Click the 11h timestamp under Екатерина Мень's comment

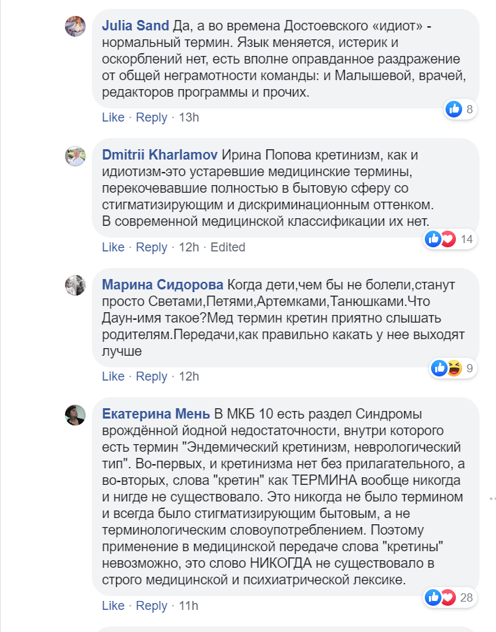tap(189, 606)
